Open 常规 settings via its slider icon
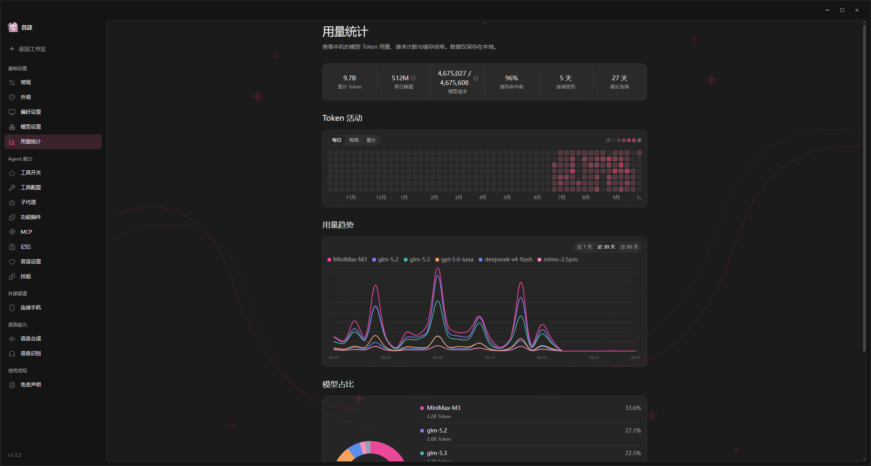Screen dimensions: 871x466 12,82
